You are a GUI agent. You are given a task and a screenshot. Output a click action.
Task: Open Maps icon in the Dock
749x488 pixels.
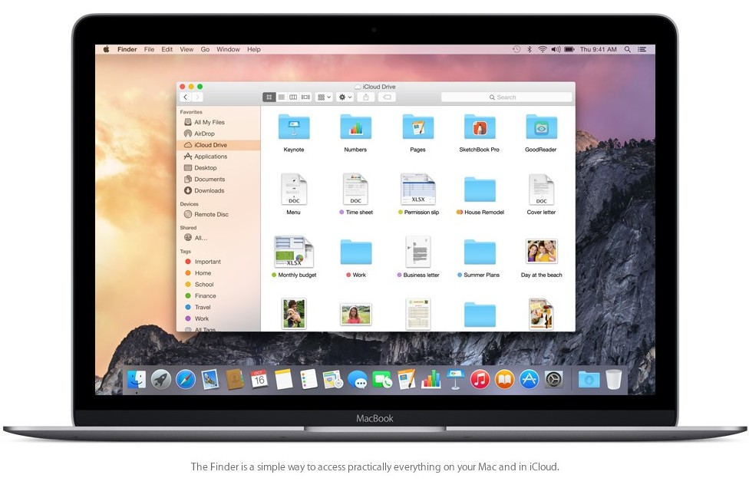333,380
